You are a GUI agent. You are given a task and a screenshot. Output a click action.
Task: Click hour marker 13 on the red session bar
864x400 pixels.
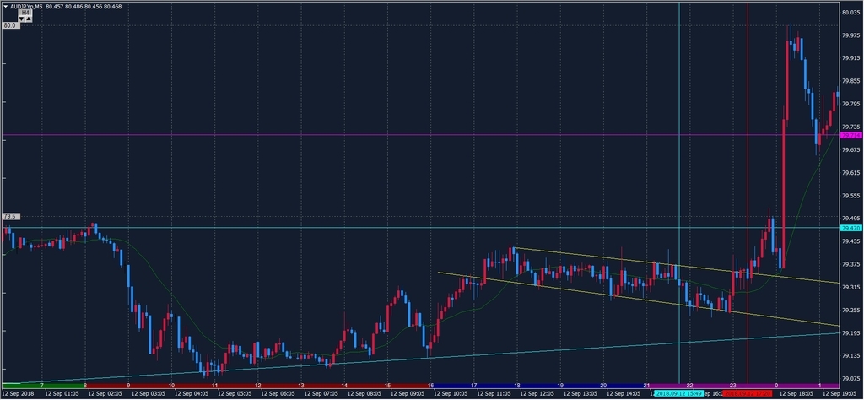point(301,385)
